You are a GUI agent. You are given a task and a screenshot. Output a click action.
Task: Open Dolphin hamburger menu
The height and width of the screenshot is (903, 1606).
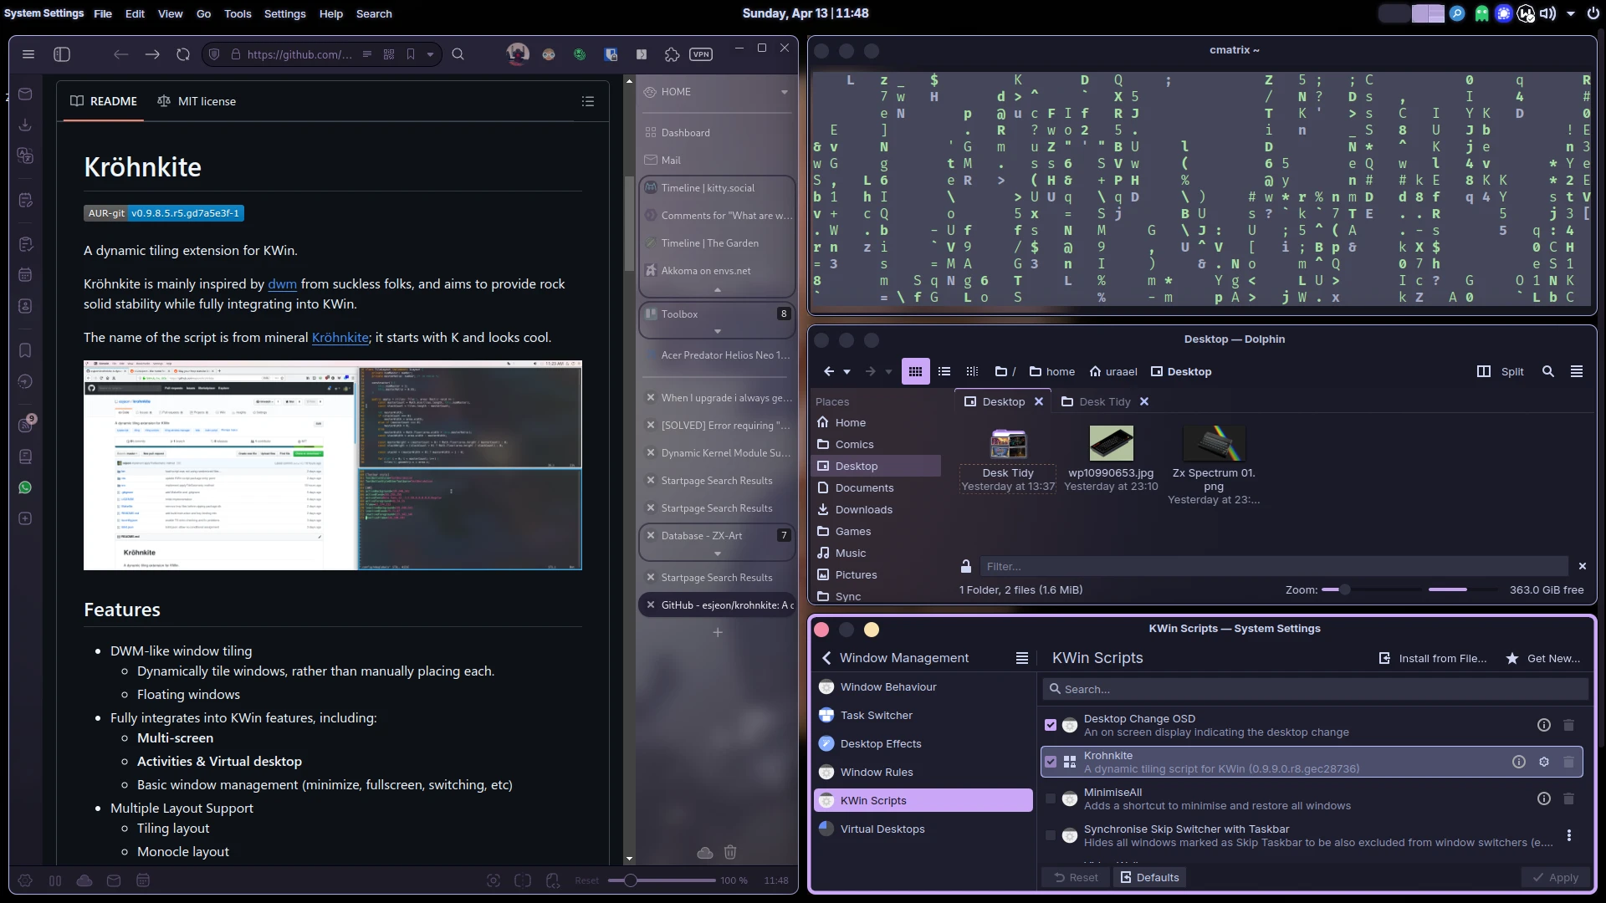click(x=1577, y=371)
